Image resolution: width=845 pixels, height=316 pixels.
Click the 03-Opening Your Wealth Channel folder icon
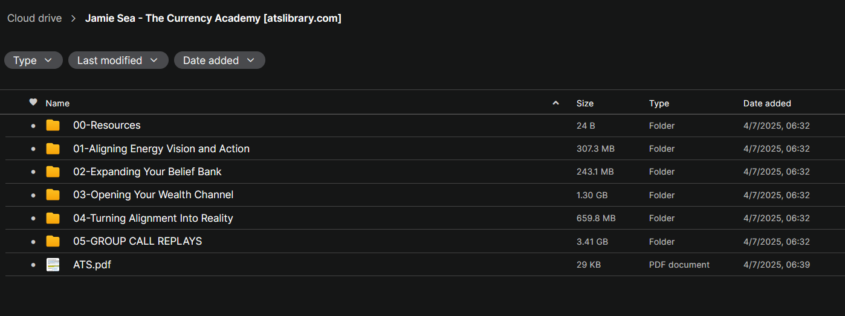[x=53, y=195]
